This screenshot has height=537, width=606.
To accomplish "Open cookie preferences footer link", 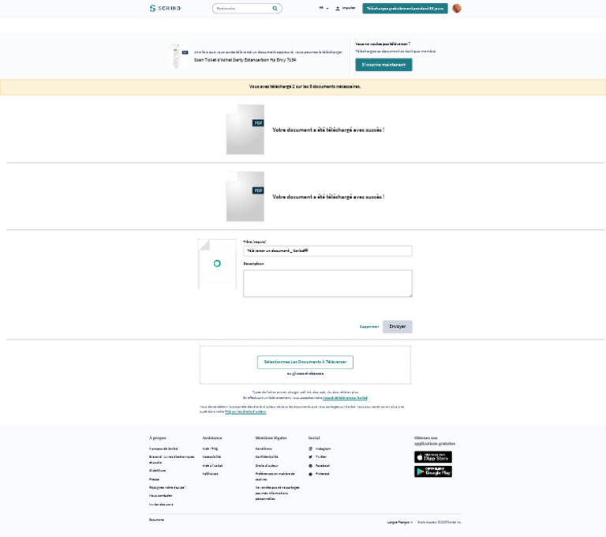I will click(275, 476).
